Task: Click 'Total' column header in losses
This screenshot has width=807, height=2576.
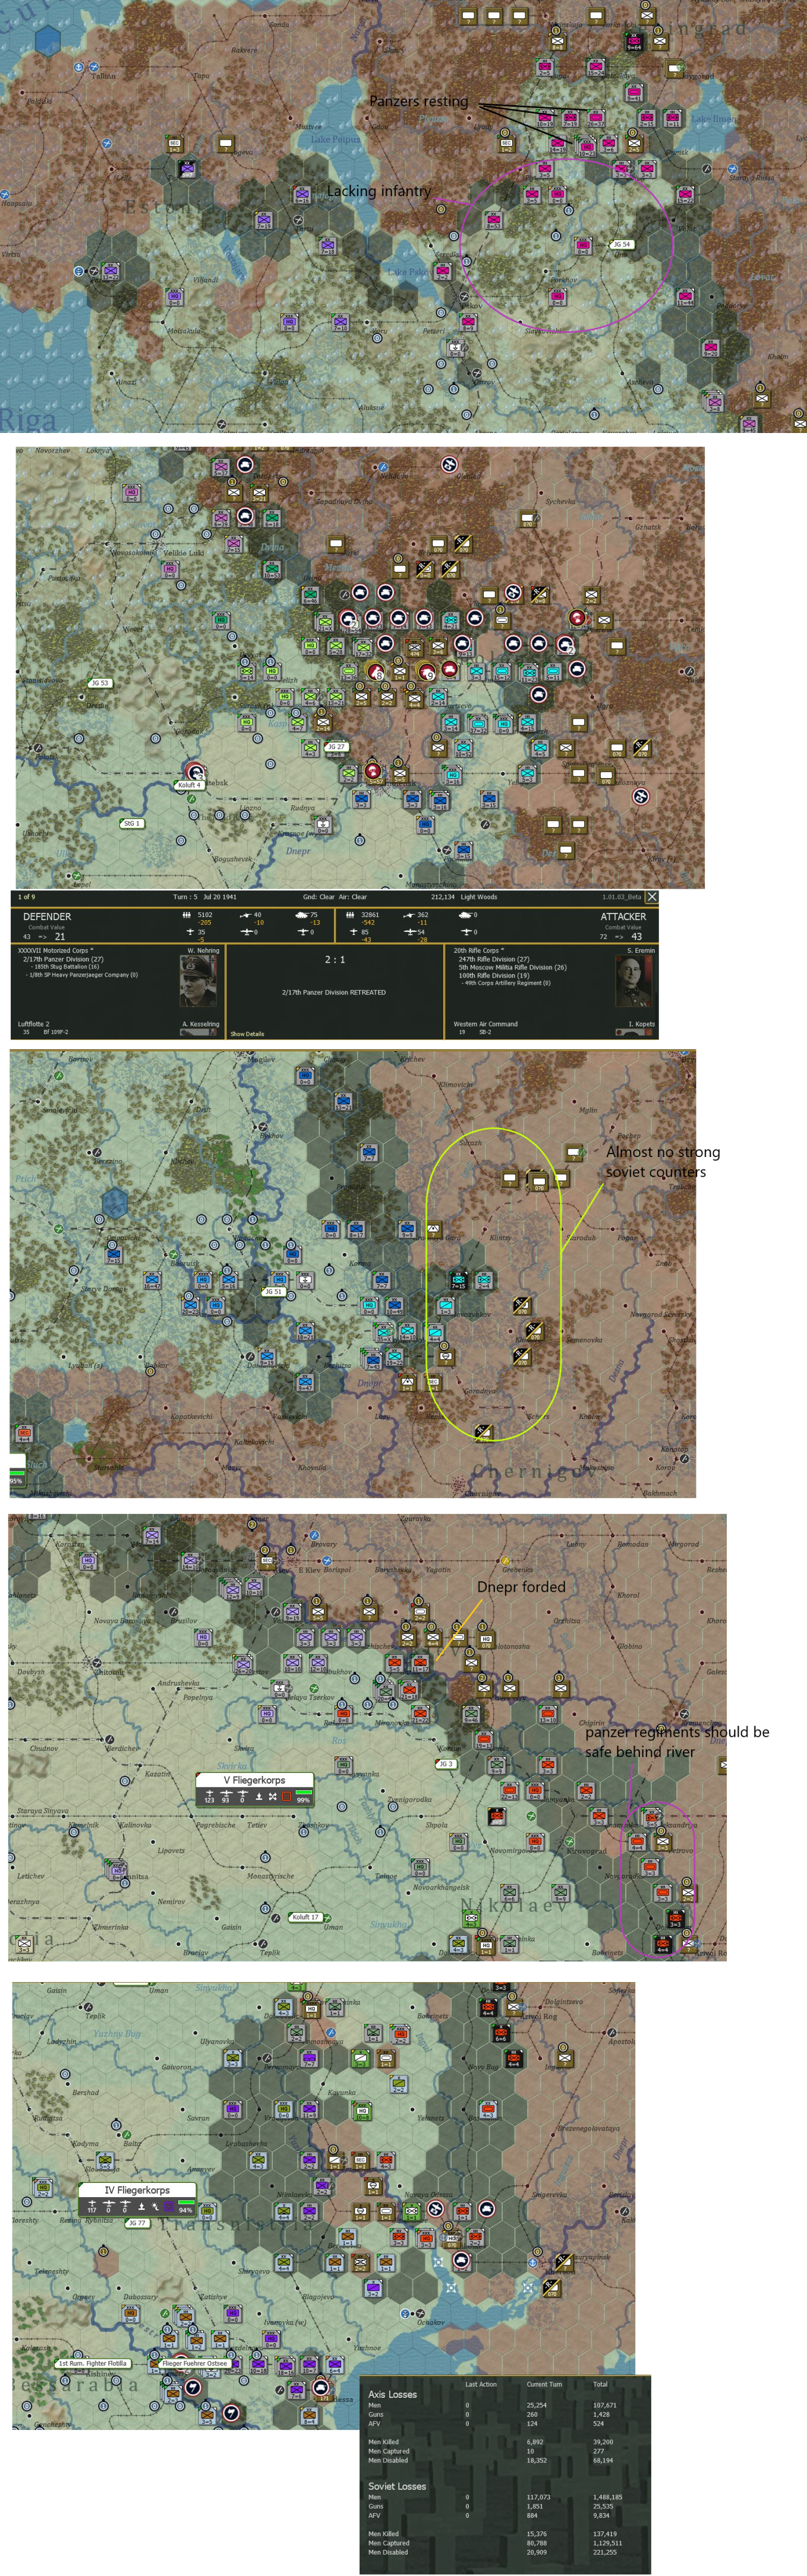Action: coord(600,2384)
